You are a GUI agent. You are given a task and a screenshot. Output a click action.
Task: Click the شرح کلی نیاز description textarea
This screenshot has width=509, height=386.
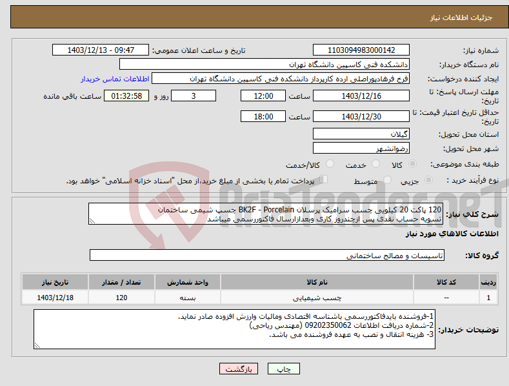click(x=266, y=214)
